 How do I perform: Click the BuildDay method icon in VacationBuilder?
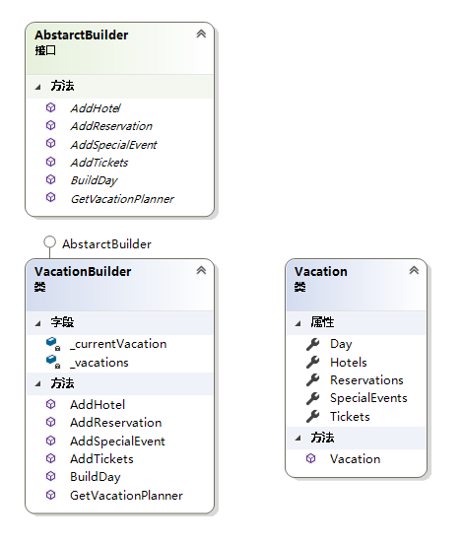tap(50, 476)
